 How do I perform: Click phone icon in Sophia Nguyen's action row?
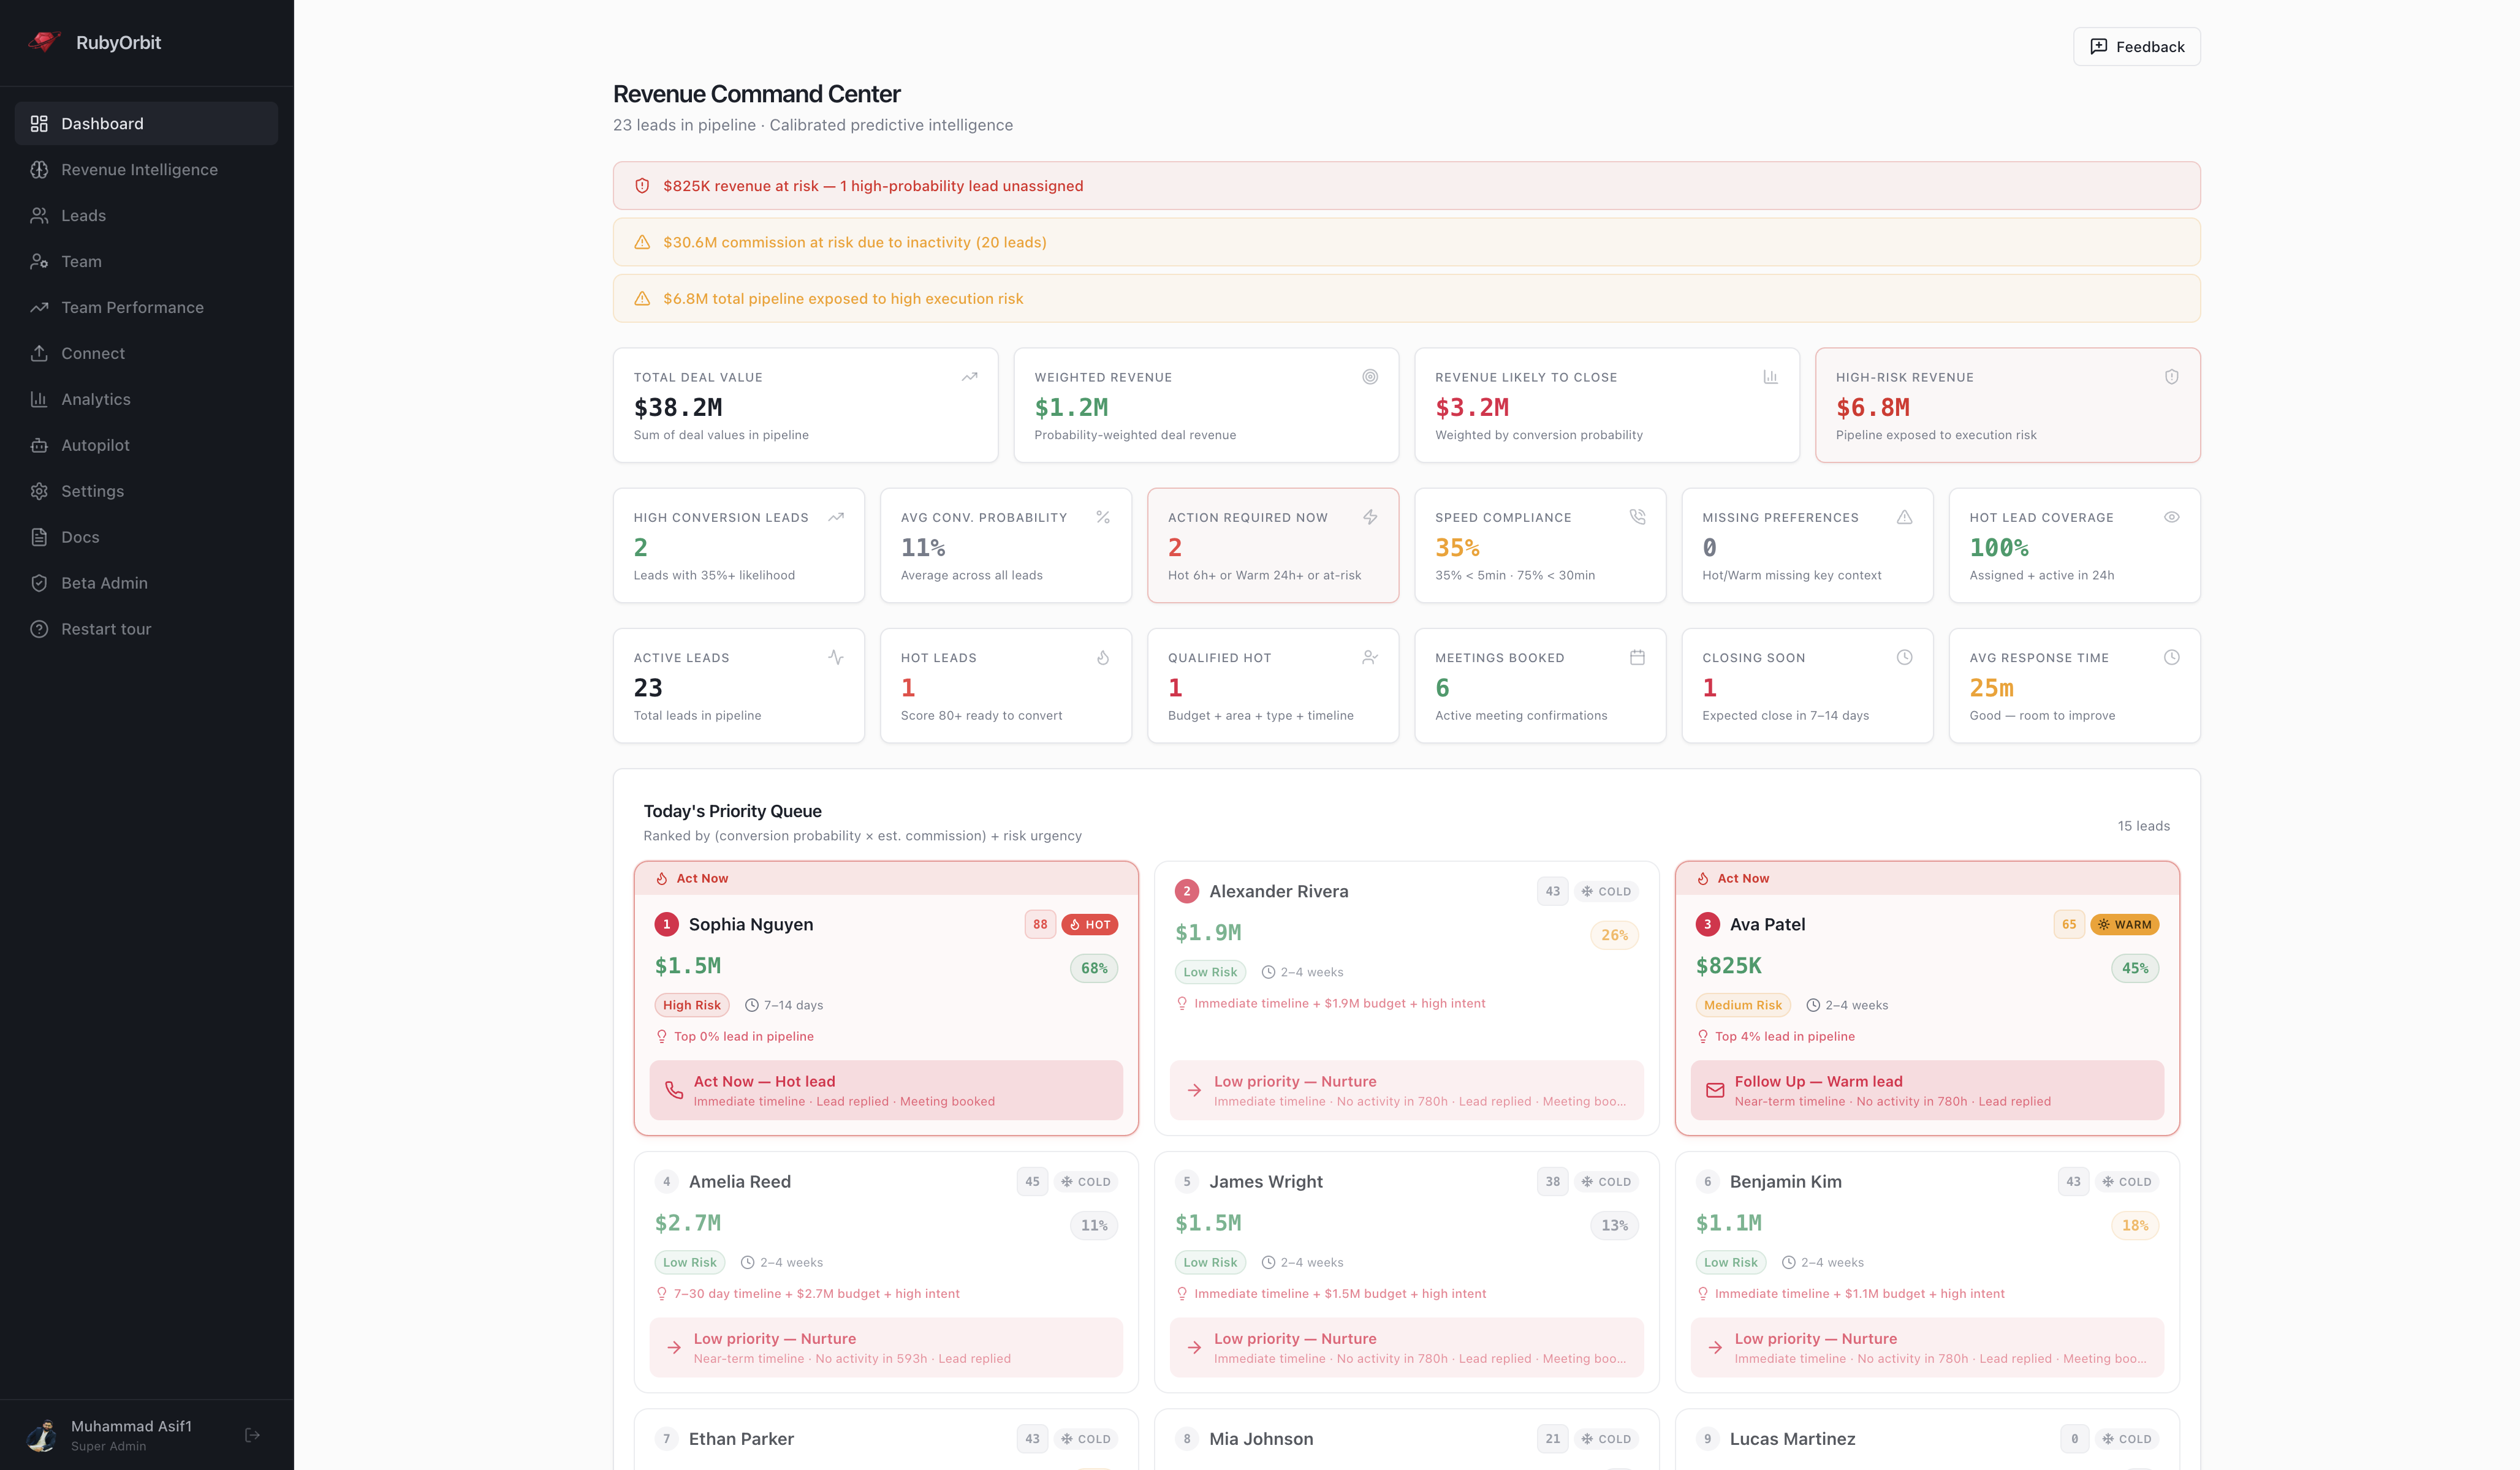click(x=674, y=1090)
